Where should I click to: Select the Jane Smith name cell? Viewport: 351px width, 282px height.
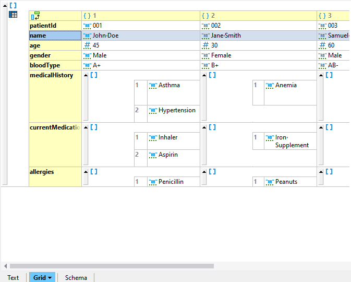pyautogui.click(x=258, y=36)
